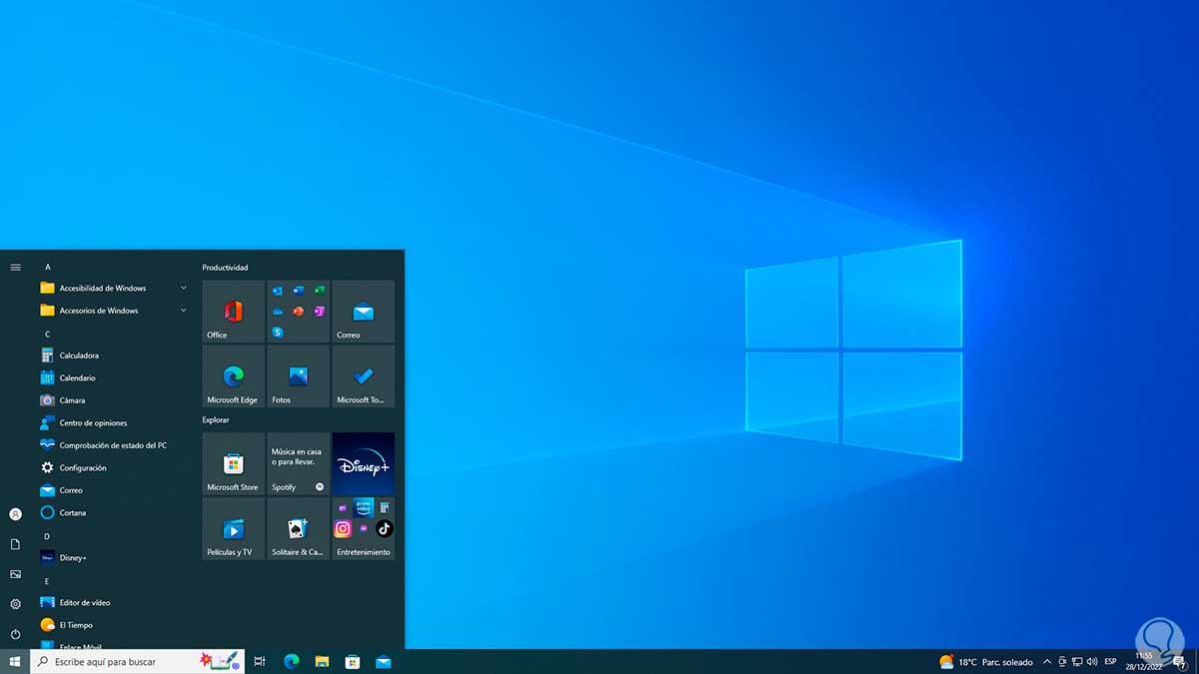Select the letter C list header

click(47, 334)
